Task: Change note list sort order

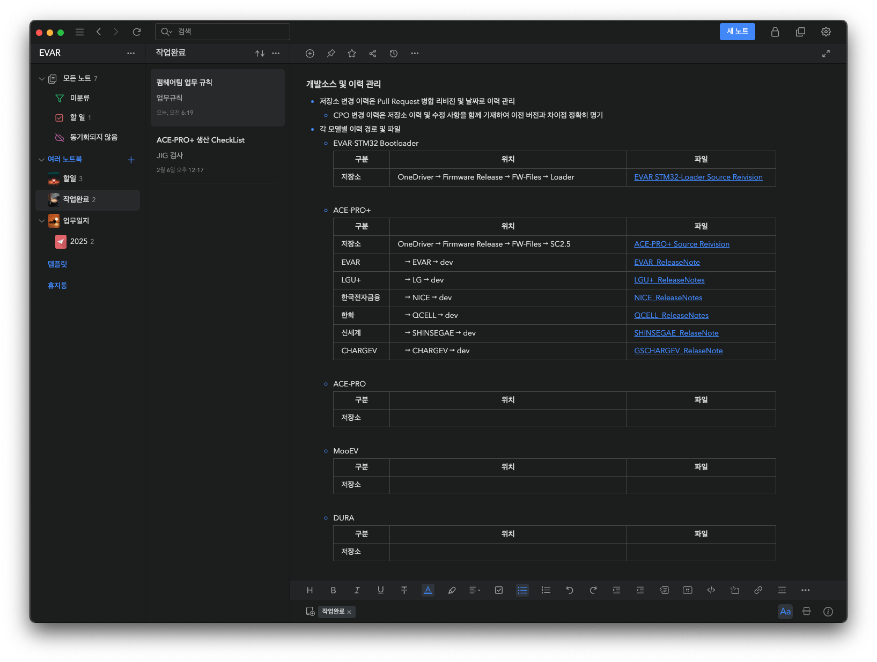Action: [x=260, y=53]
